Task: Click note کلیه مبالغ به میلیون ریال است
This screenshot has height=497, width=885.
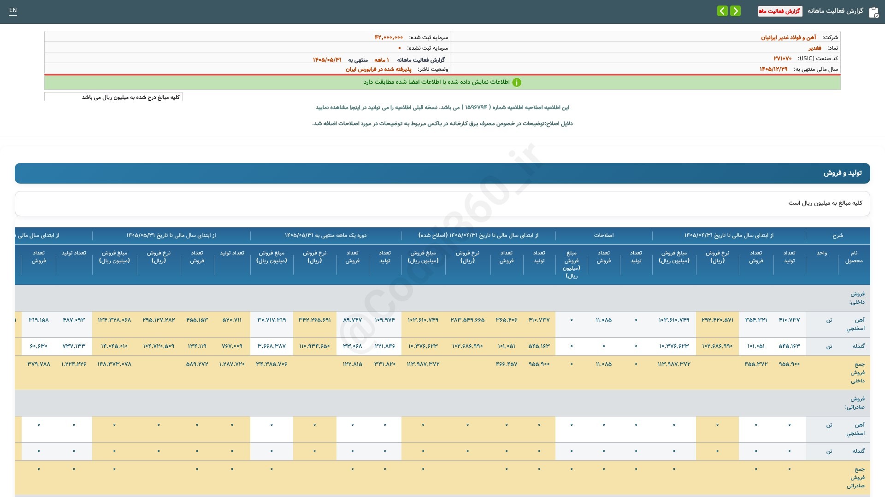Action: [x=825, y=203]
